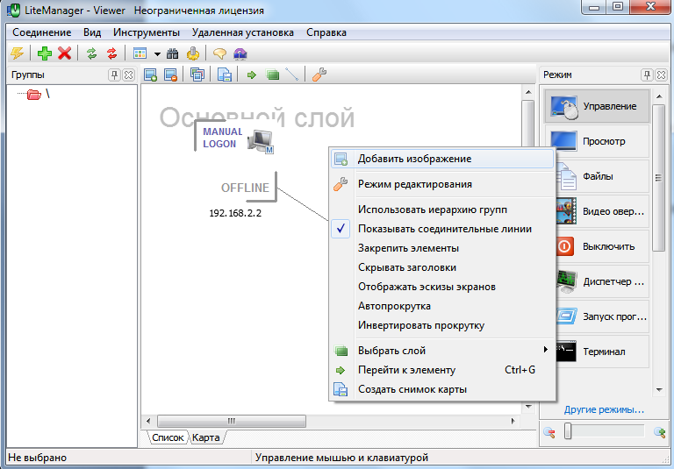Expand the view mode dropdown arrow
Screen dimensions: 674x469
click(x=157, y=54)
